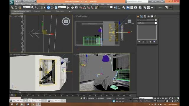Click the Set Key button

136,101
